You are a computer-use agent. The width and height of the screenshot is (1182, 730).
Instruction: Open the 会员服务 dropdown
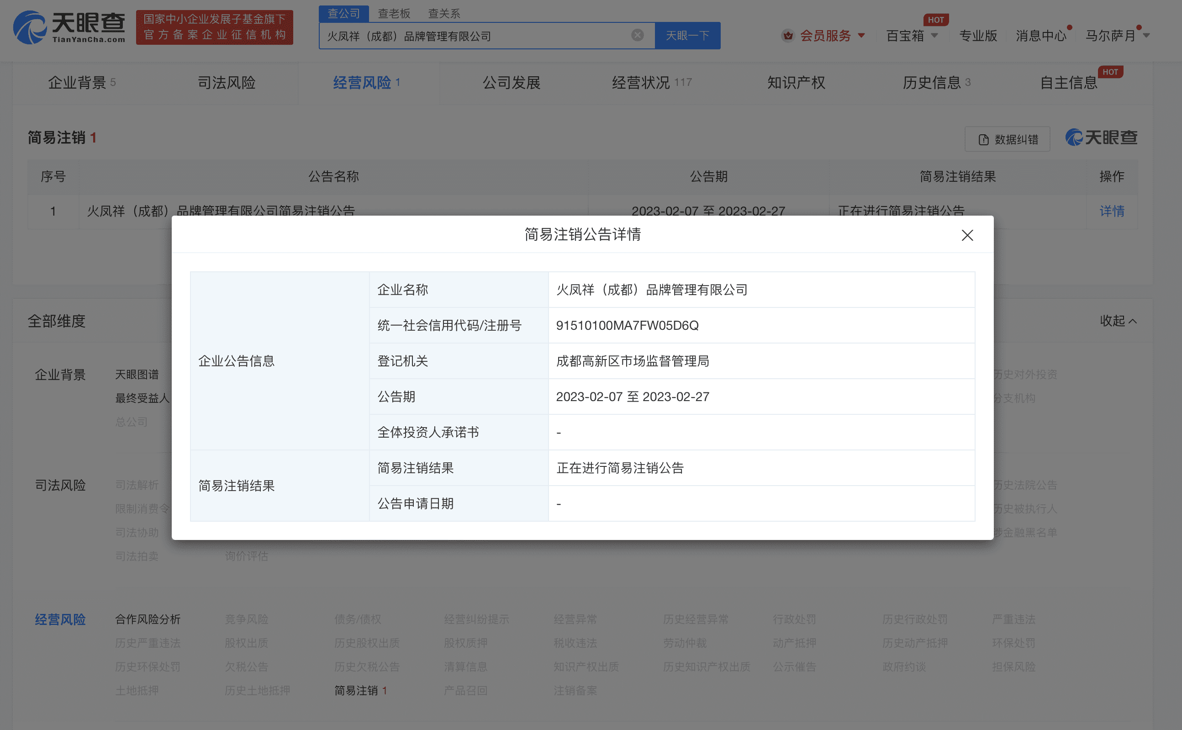tap(826, 35)
